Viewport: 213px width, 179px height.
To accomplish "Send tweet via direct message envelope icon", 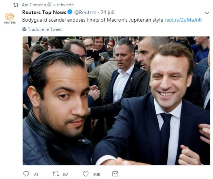I will (x=115, y=174).
